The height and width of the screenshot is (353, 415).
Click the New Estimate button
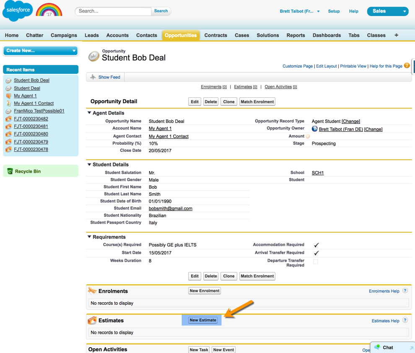click(203, 320)
